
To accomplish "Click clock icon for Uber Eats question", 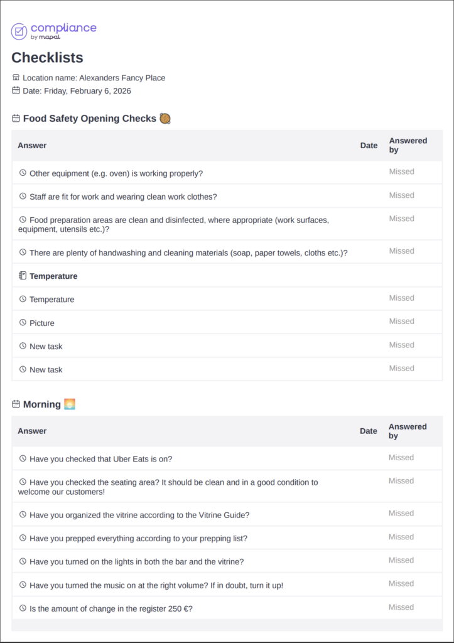I will [23, 458].
